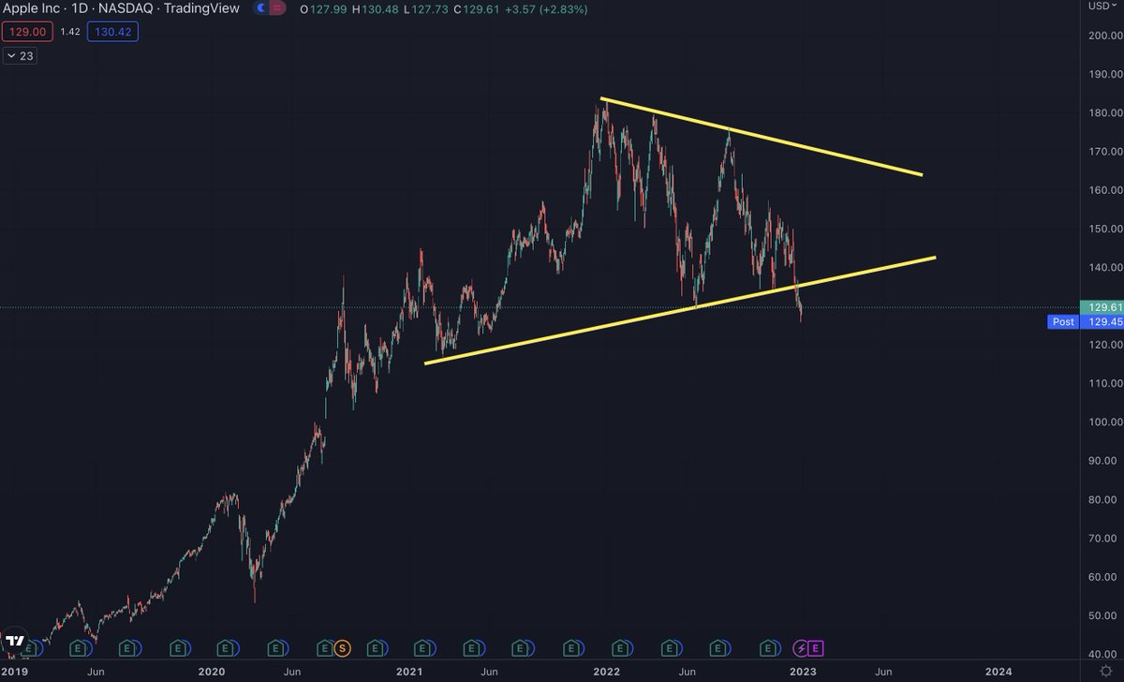This screenshot has height=682, width=1124.
Task: Click the red 129.00 sell button
Action: [25, 32]
